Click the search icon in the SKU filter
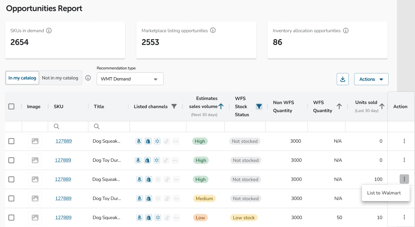The height and width of the screenshot is (227, 415). point(56,126)
